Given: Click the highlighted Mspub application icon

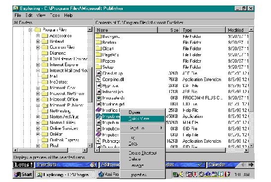Looking at the screenshot, I should (98, 116).
